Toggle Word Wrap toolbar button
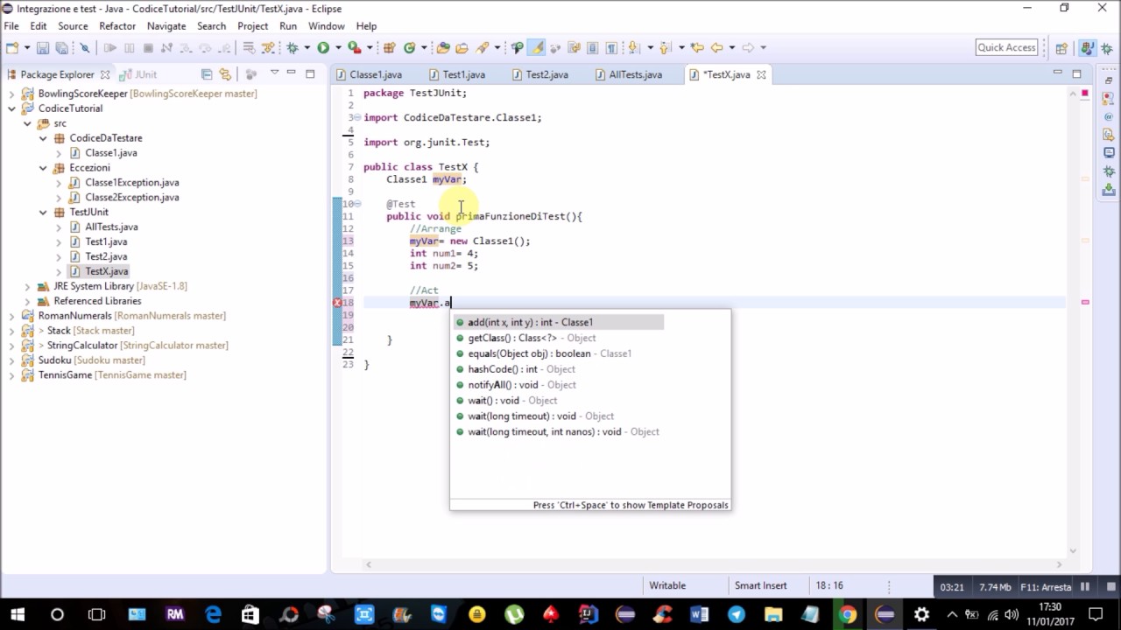 point(574,48)
